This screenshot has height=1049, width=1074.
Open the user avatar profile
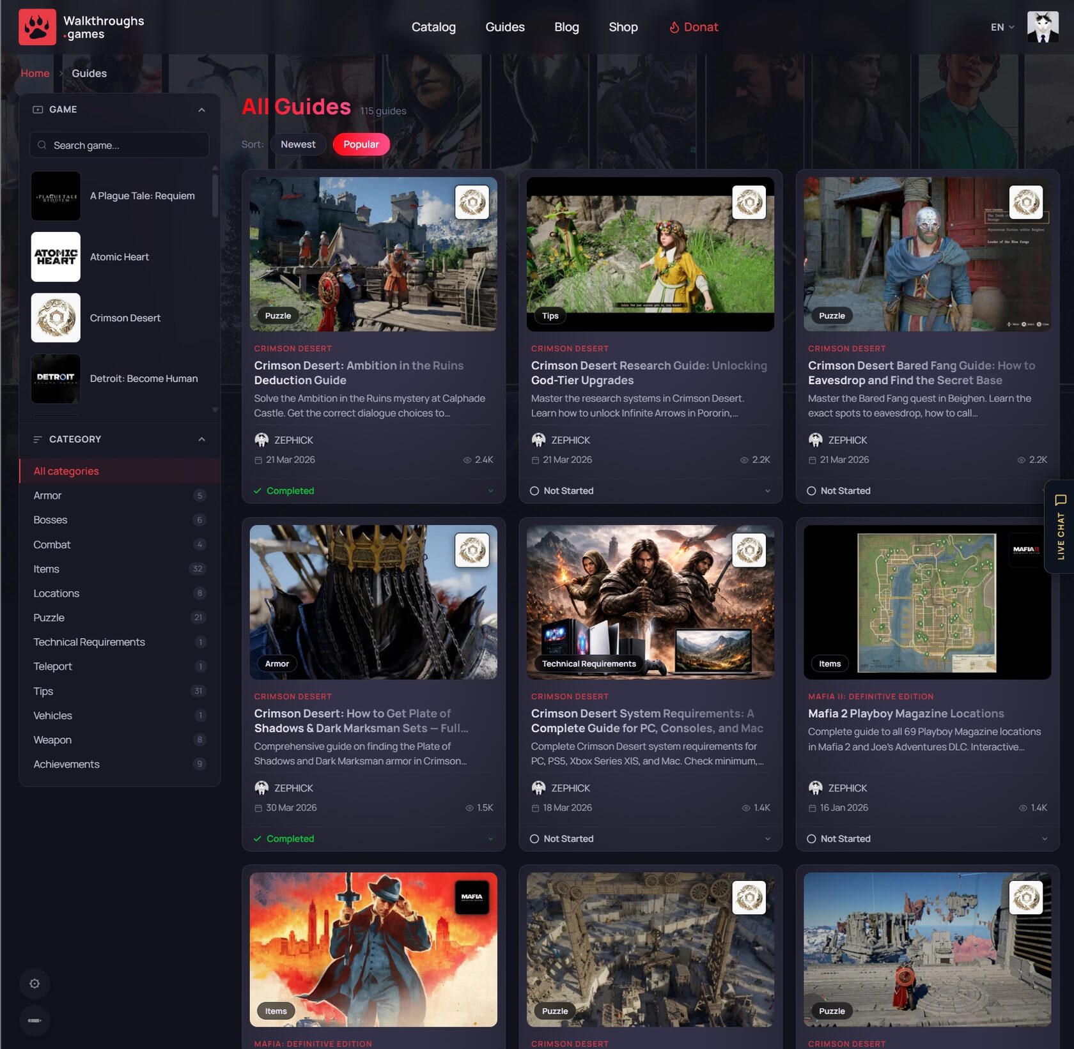[x=1042, y=27]
